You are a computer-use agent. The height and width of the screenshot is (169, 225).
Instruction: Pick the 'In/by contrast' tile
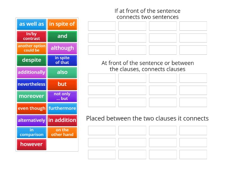pyautogui.click(x=31, y=36)
